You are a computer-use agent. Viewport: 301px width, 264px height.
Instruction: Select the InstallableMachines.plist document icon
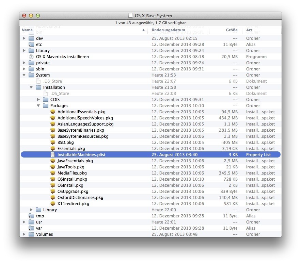[52, 155]
